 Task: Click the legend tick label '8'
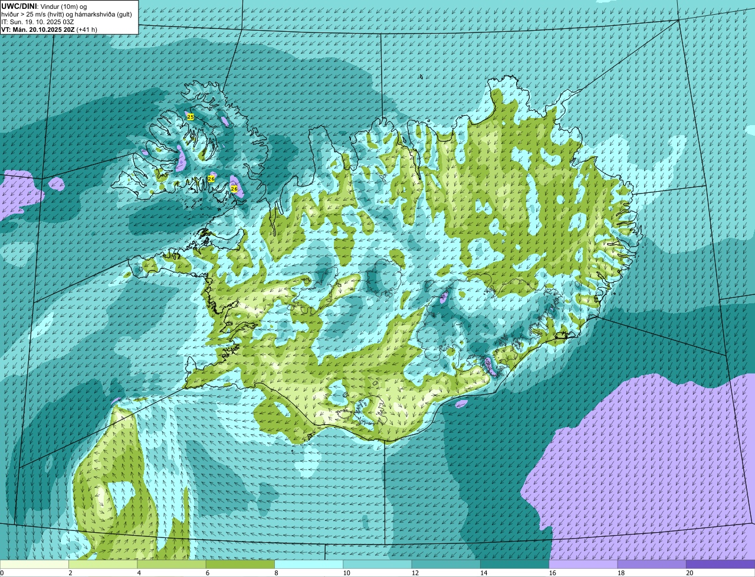tap(276, 573)
